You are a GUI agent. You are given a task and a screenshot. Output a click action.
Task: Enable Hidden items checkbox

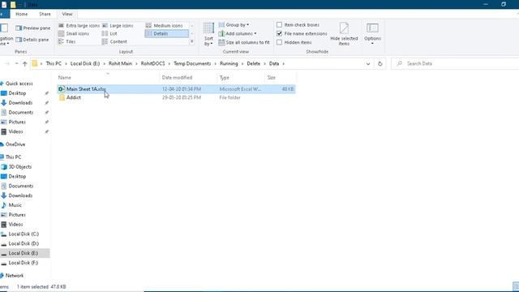click(x=279, y=42)
